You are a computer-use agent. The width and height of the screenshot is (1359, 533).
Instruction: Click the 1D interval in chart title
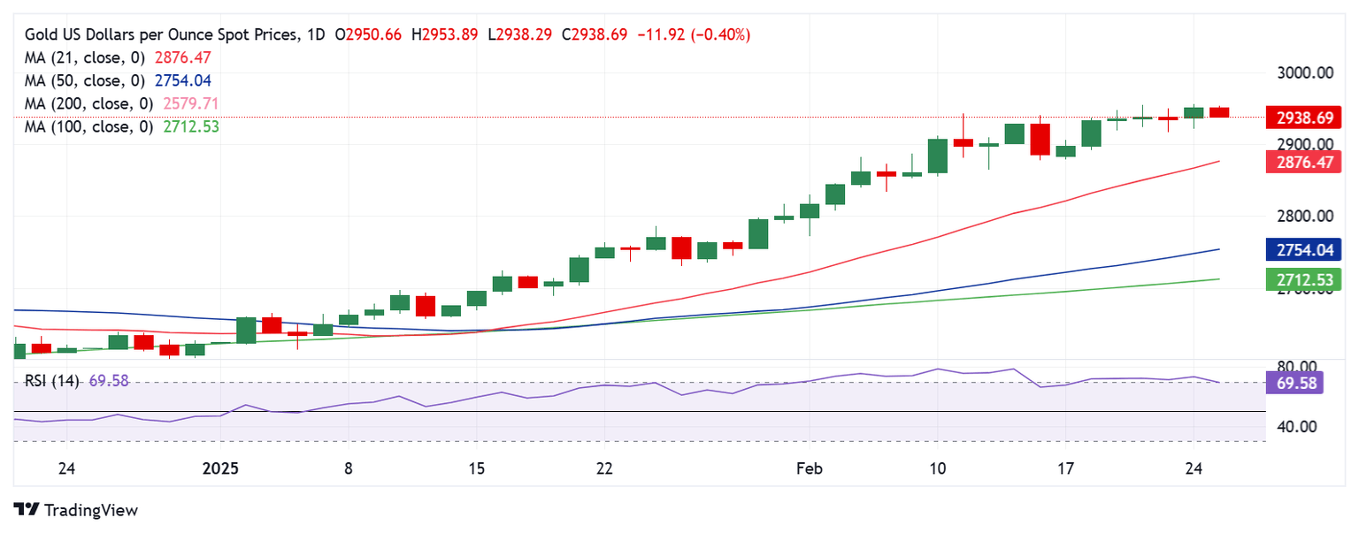point(314,34)
